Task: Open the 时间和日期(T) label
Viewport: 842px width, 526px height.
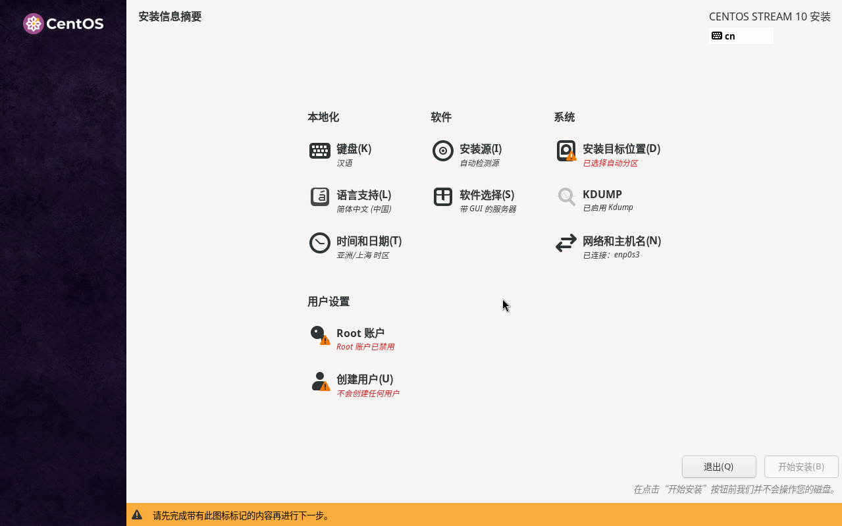Action: click(369, 241)
